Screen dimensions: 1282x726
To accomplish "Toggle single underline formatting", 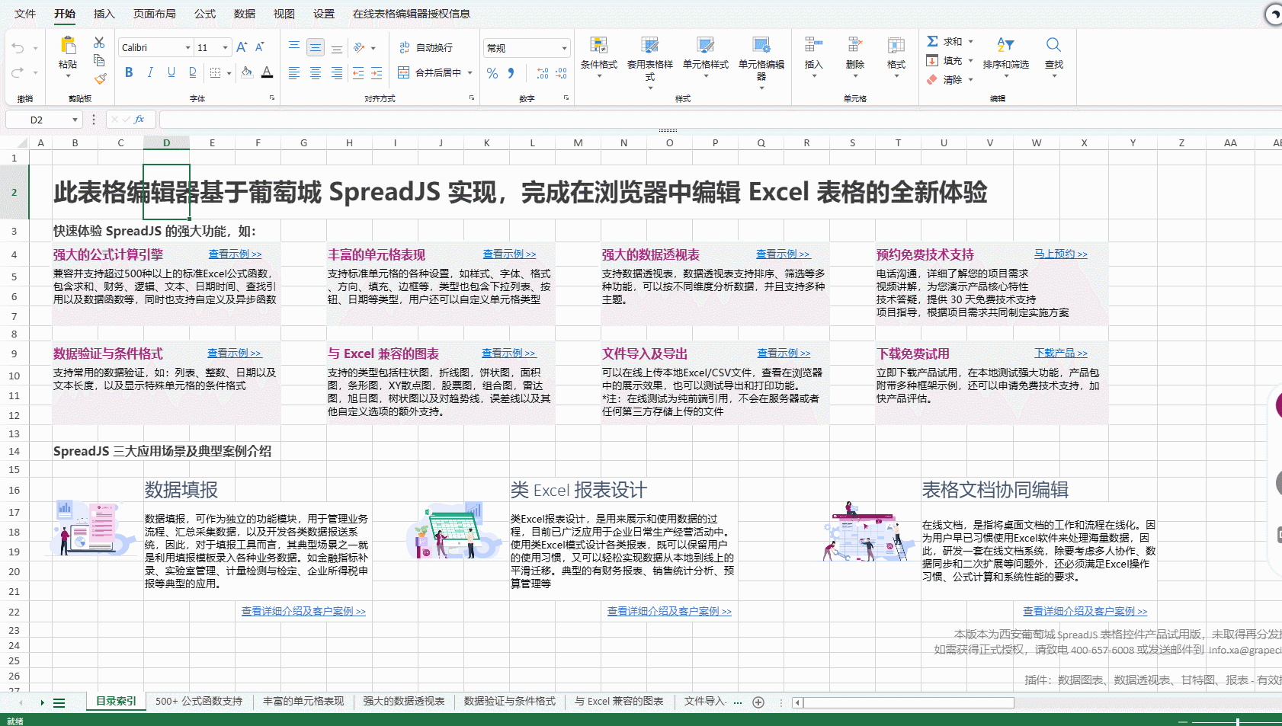I will pos(171,72).
